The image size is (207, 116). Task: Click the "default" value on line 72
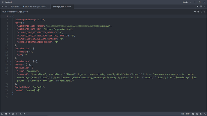(x=38, y=87)
